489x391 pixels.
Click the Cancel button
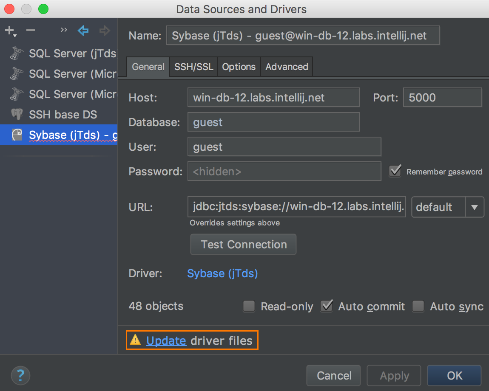(x=334, y=375)
